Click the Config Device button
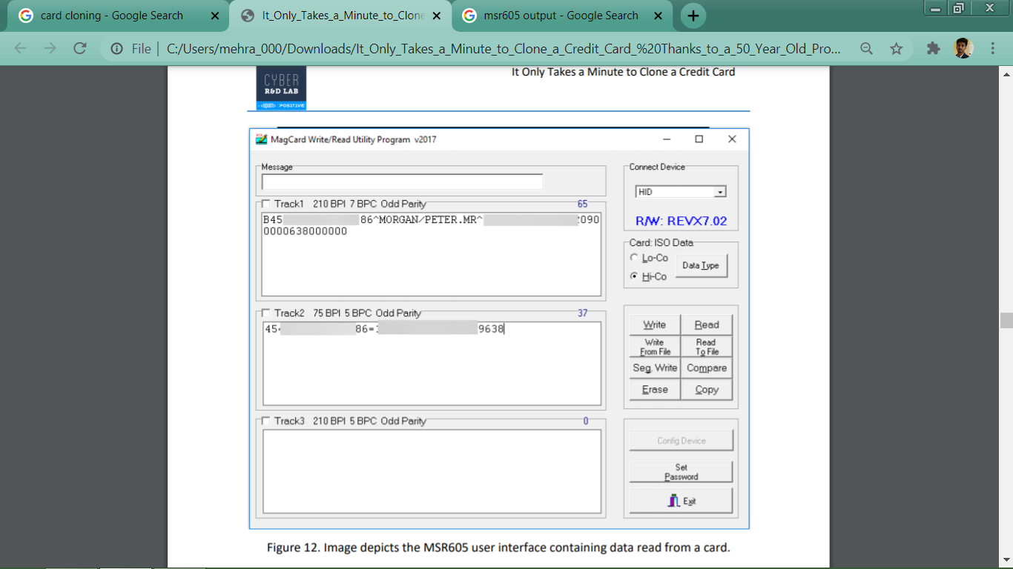 682,440
